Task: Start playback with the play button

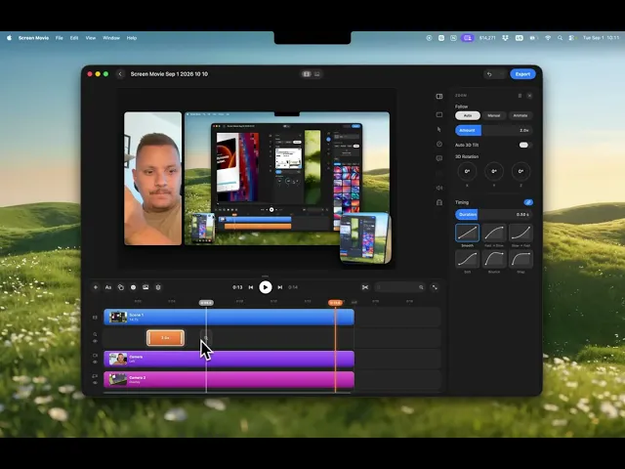Action: tap(265, 287)
